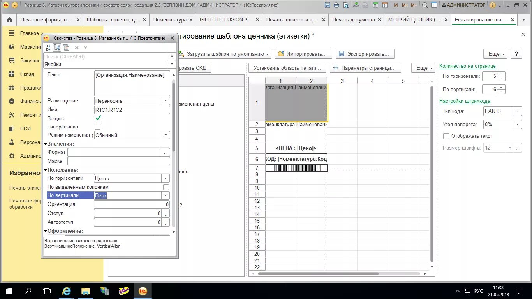Image resolution: width=532 pixels, height=299 pixels.
Task: Increase По горизонтали count stepper
Action: pos(502,74)
